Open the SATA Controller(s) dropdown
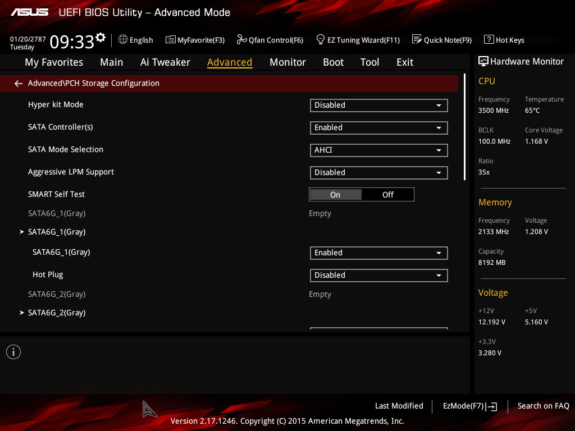Image resolution: width=575 pixels, height=431 pixels. [379, 127]
